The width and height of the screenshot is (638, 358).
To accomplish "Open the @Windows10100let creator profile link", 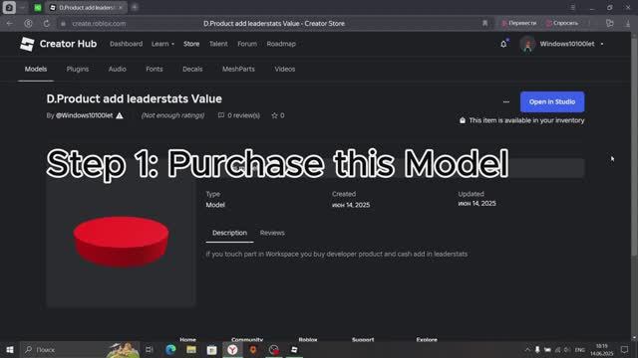I will click(84, 115).
